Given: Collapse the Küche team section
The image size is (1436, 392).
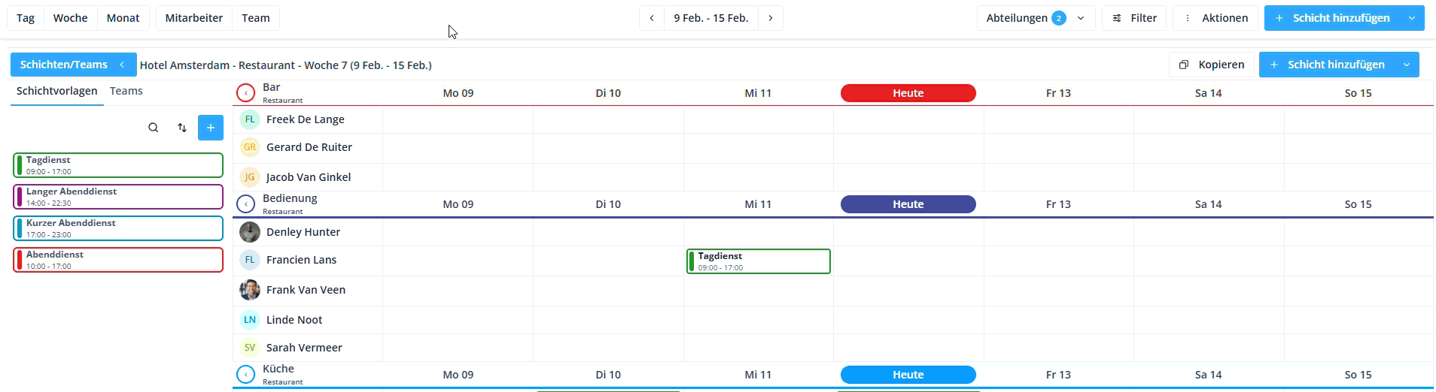Looking at the screenshot, I should pyautogui.click(x=245, y=375).
